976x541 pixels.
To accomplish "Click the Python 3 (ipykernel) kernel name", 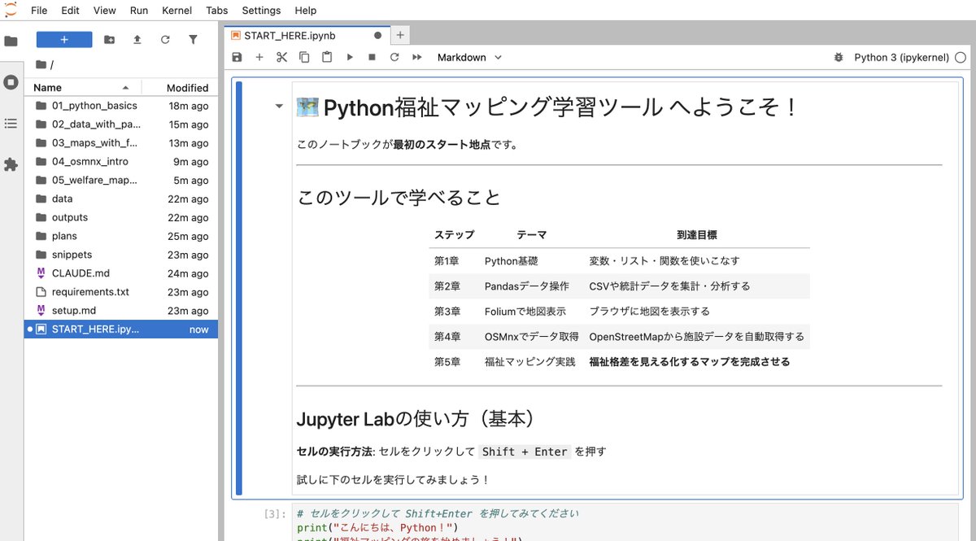I will click(901, 57).
